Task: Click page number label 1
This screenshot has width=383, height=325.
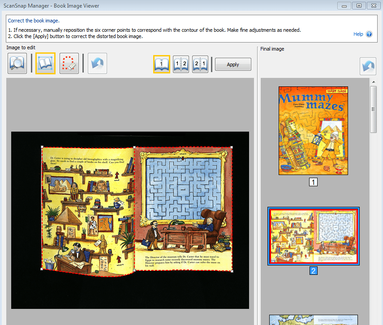Action: click(314, 182)
